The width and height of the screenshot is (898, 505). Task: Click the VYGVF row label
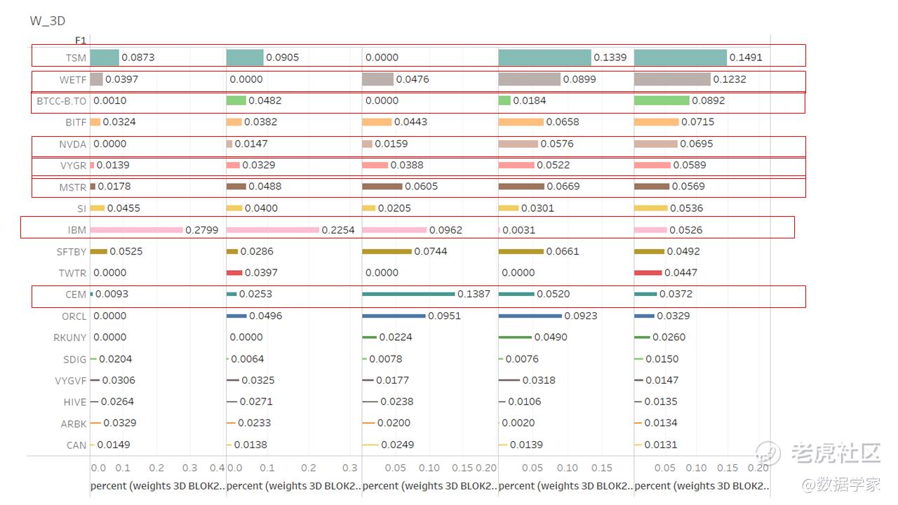coord(71,381)
